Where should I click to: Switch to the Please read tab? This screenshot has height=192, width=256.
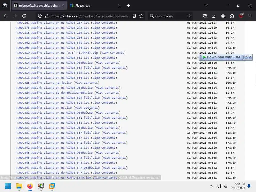(x=95, y=6)
